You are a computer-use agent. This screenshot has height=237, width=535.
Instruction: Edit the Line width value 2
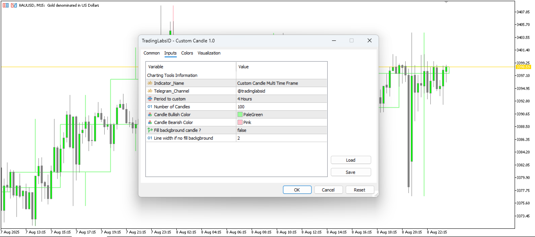tap(281, 138)
